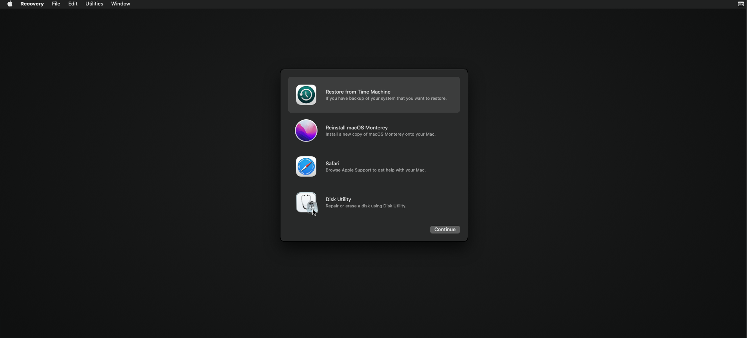Open the Window menu
Image resolution: width=747 pixels, height=338 pixels.
pos(121,4)
